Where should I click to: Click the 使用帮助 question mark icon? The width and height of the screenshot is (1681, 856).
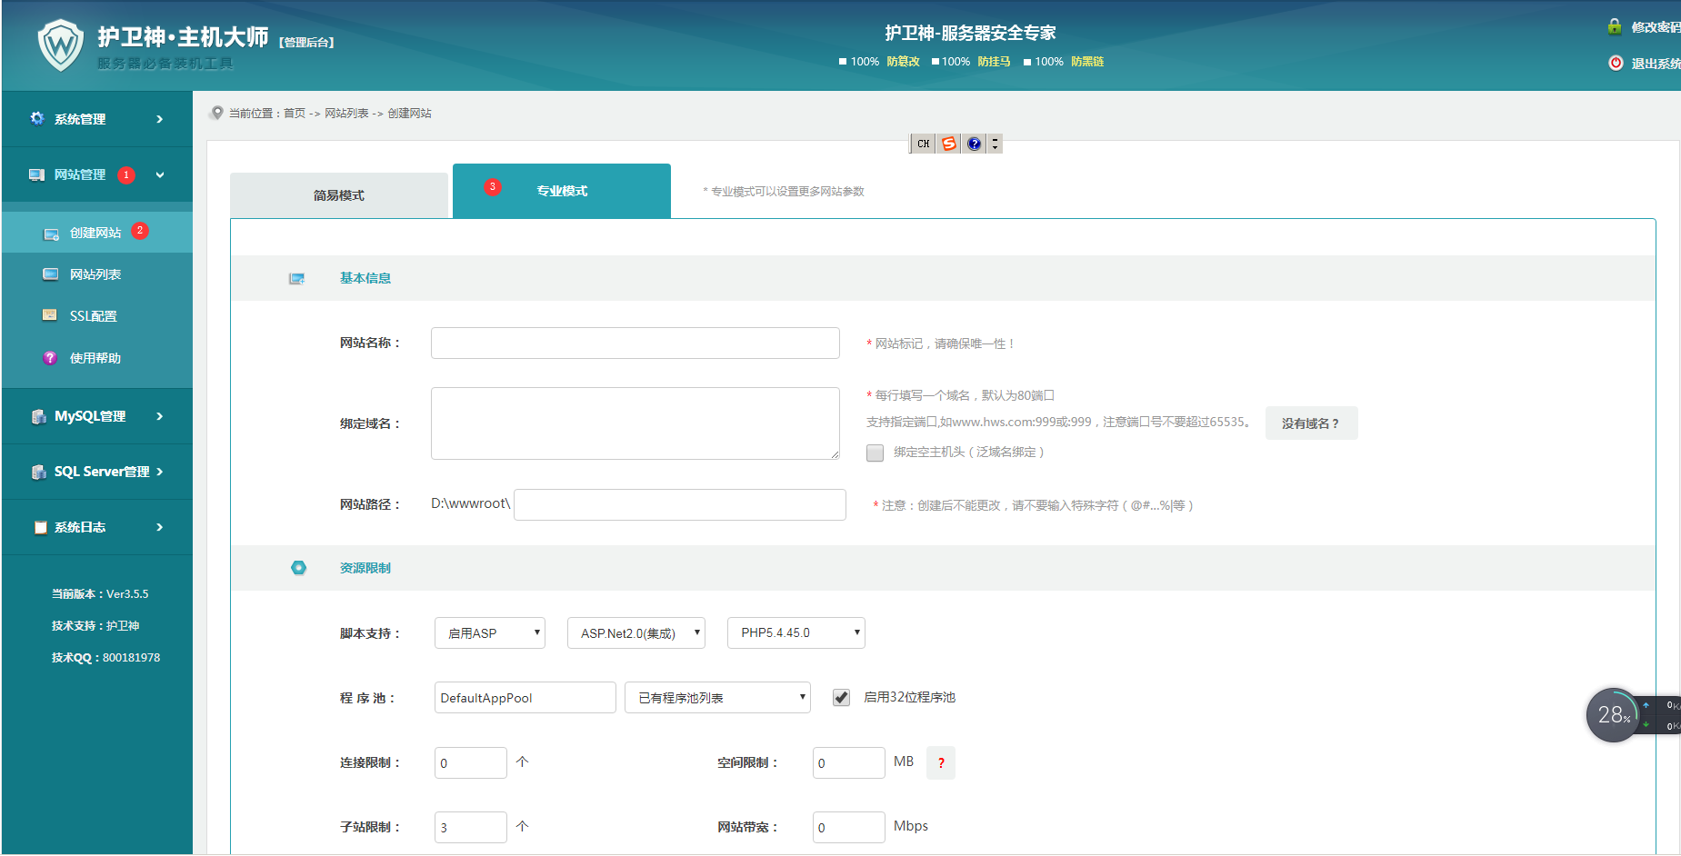pyautogui.click(x=50, y=357)
